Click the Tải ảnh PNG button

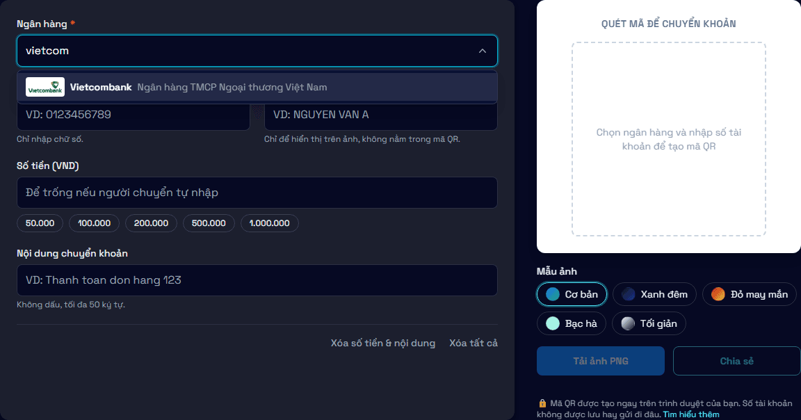(601, 361)
